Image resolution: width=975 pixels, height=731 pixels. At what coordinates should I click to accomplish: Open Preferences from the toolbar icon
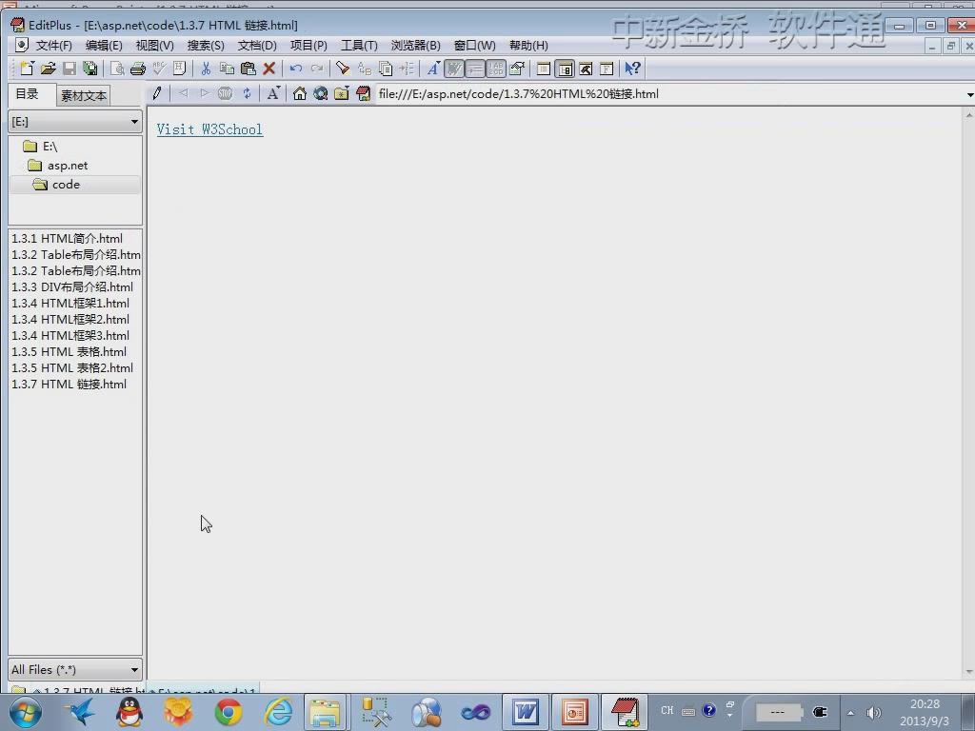coord(517,69)
